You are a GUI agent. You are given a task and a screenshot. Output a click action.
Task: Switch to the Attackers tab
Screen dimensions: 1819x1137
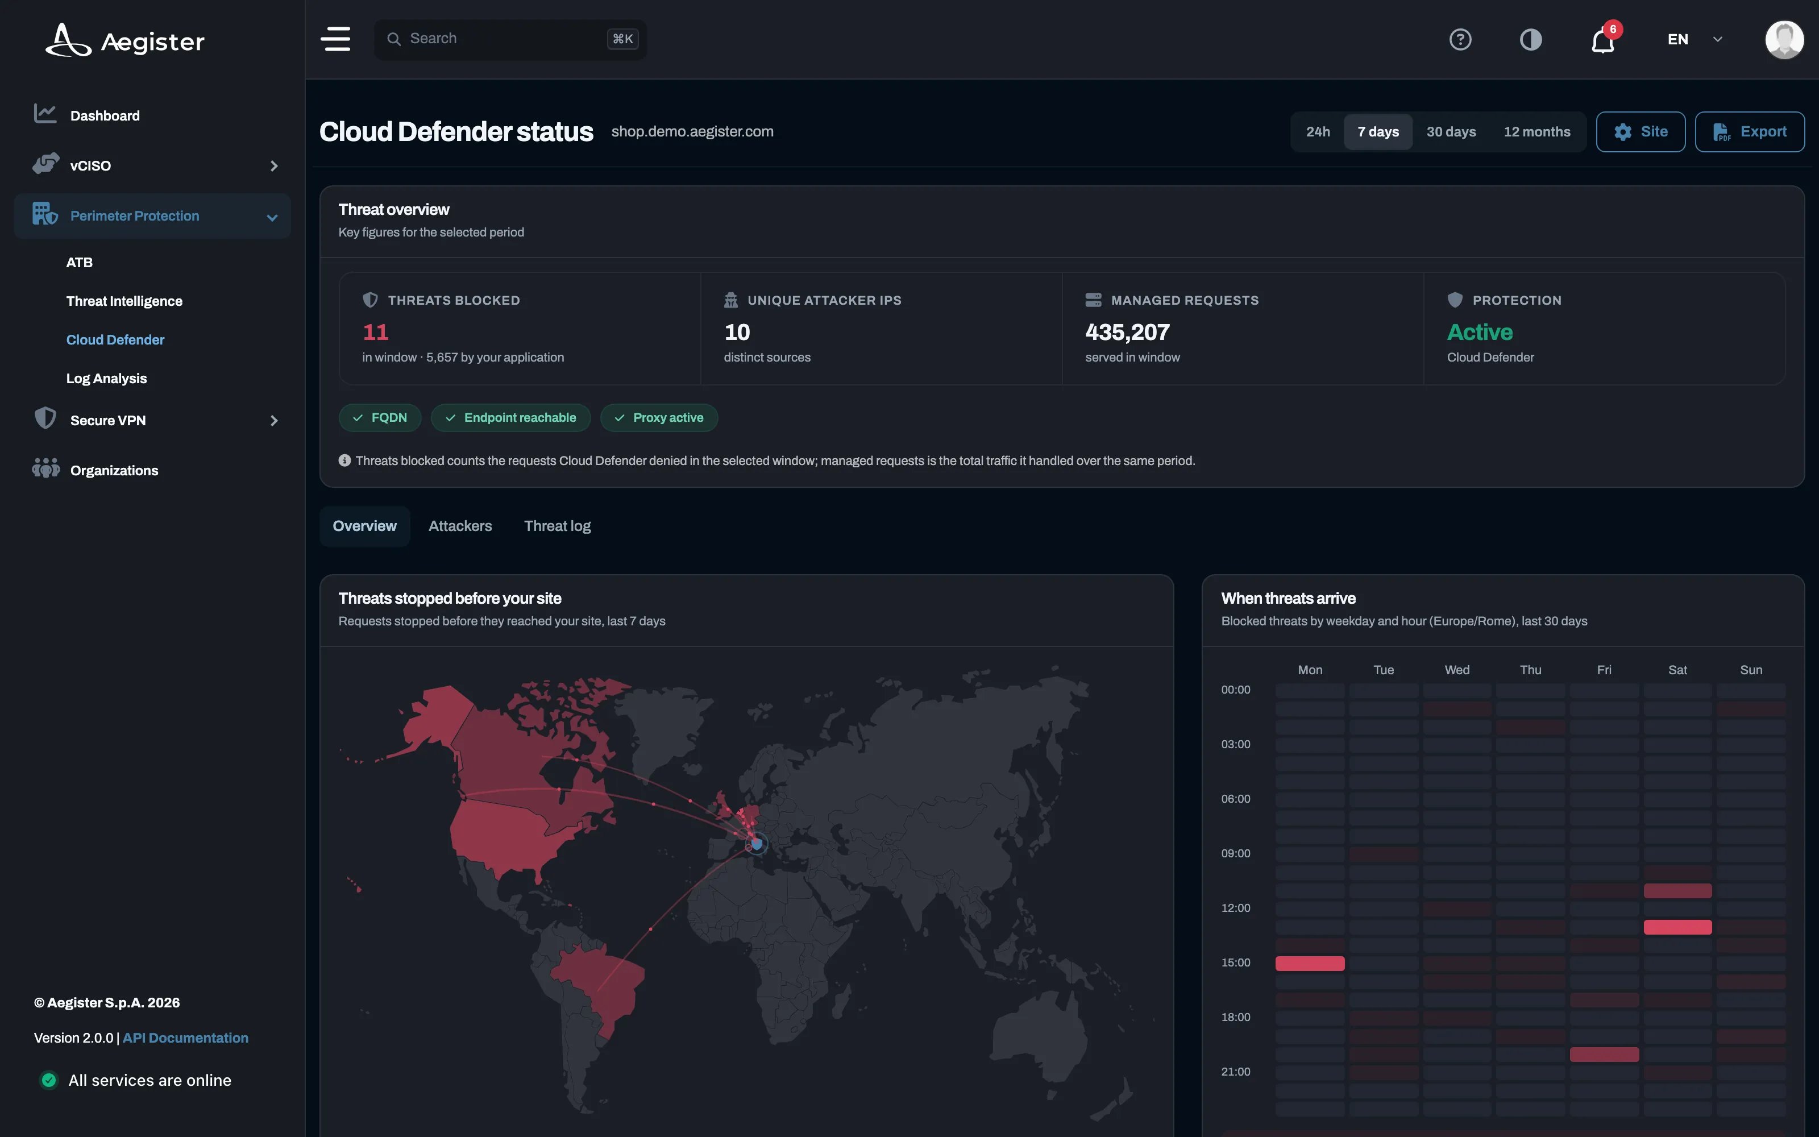[x=460, y=526]
